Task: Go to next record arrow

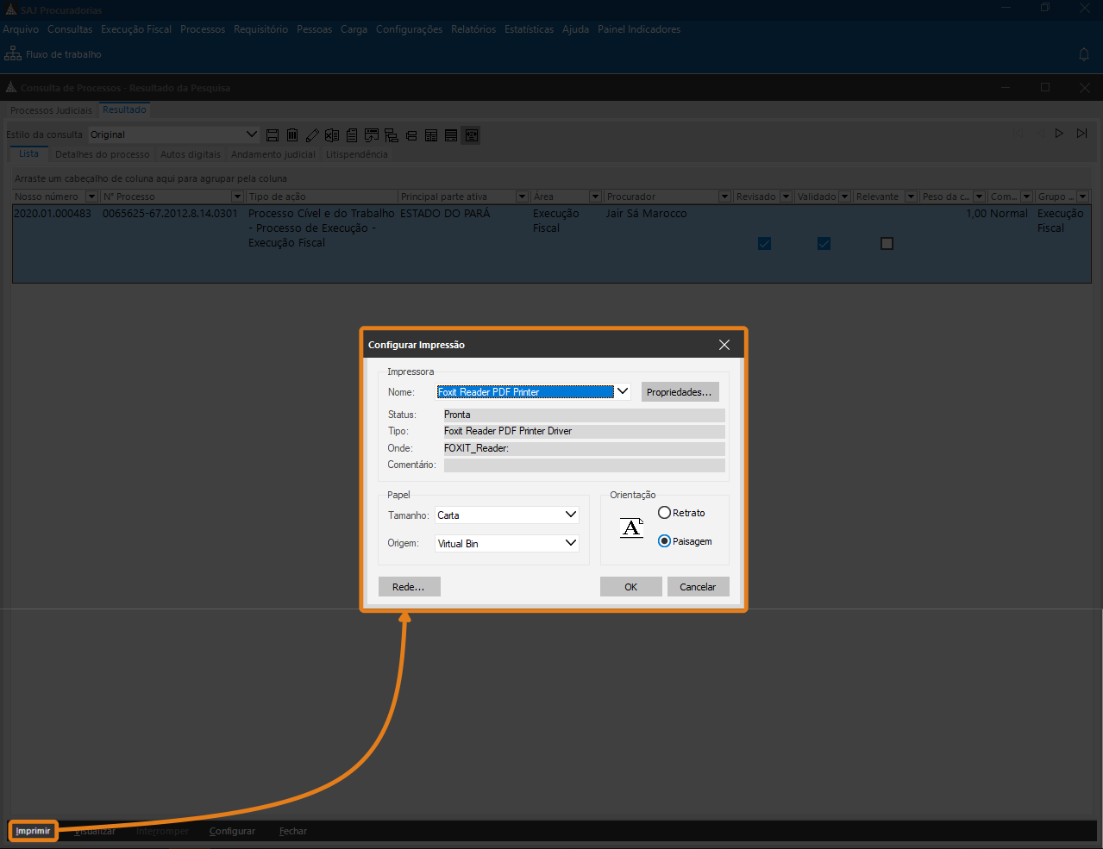Action: (x=1059, y=134)
